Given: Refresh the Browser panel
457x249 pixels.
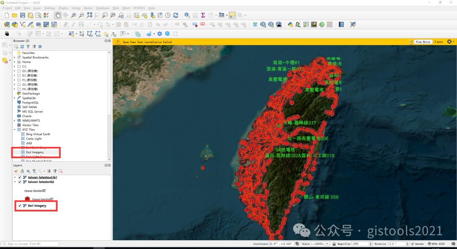Looking at the screenshot, I should click(x=22, y=46).
